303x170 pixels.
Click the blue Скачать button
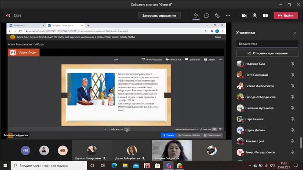tap(168, 135)
